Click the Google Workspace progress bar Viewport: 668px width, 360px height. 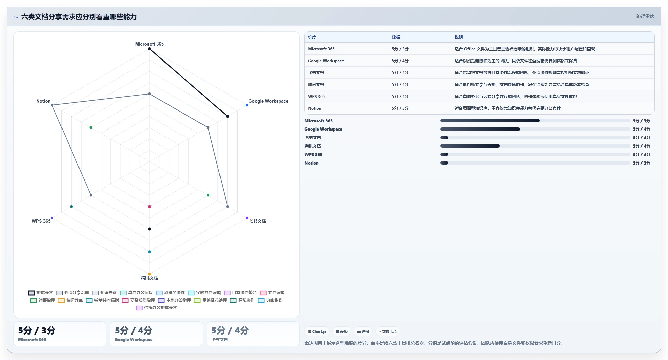pos(535,129)
